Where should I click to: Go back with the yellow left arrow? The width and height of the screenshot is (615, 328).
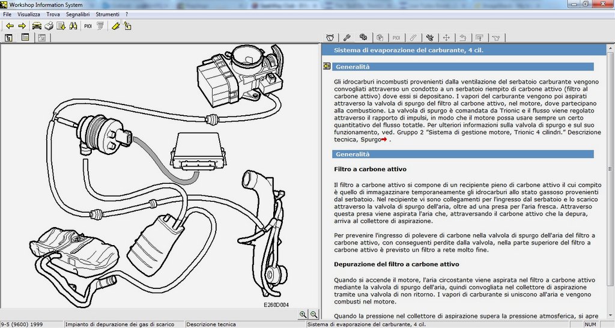pyautogui.click(x=10, y=26)
